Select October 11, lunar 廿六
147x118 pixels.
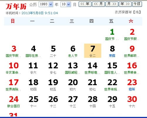(x=33, y=68)
